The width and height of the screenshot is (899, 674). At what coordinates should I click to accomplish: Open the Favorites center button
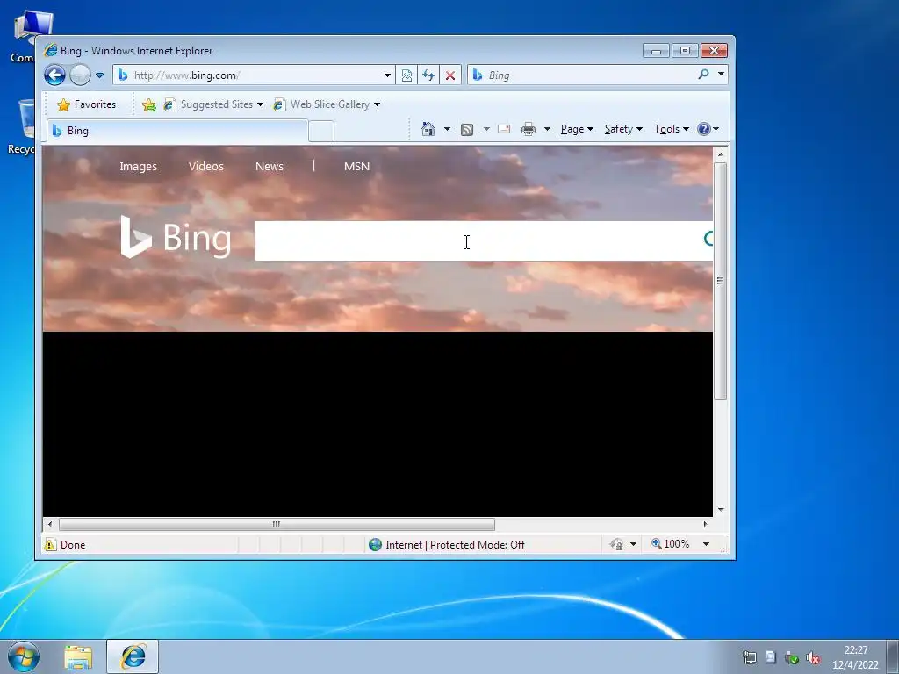tap(87, 104)
